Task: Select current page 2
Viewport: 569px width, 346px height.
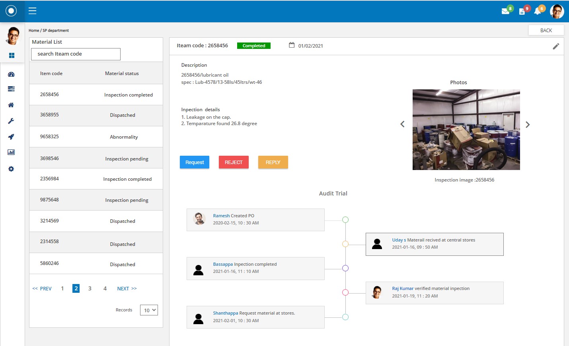Action: (76, 288)
